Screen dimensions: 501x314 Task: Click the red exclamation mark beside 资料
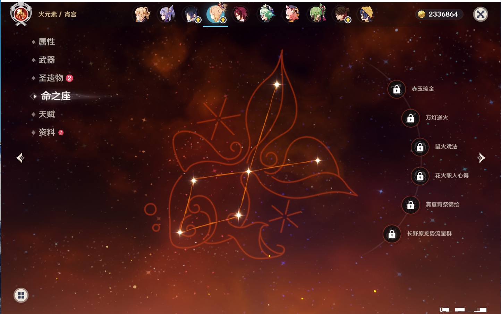61,133
